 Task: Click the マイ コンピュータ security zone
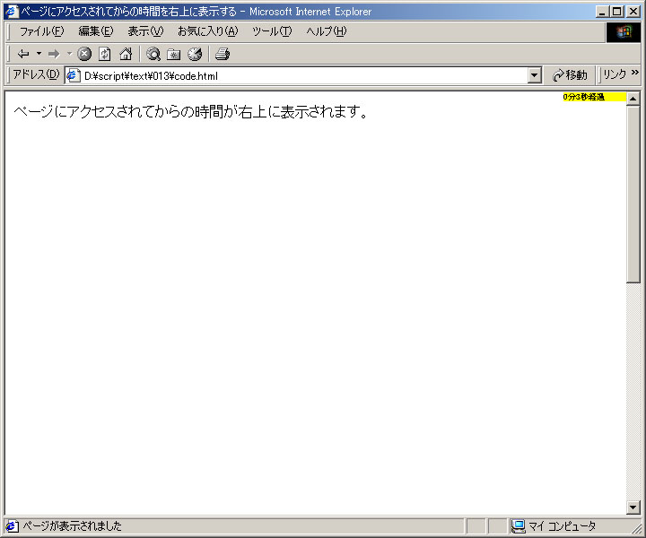tap(562, 526)
